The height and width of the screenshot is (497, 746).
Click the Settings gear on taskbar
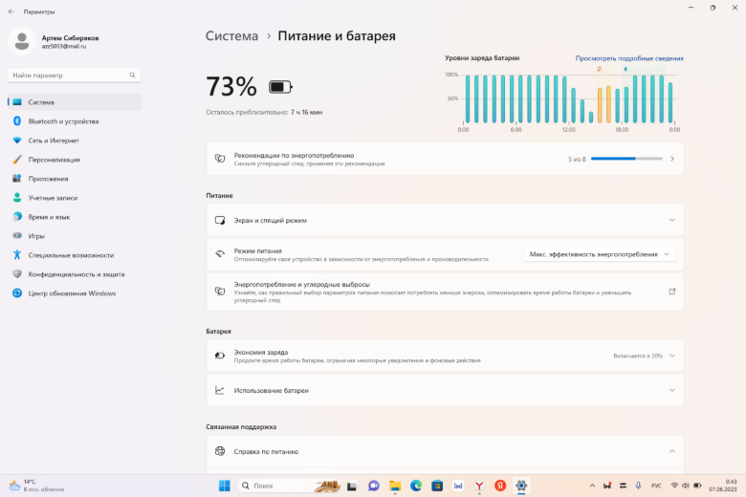(x=521, y=486)
